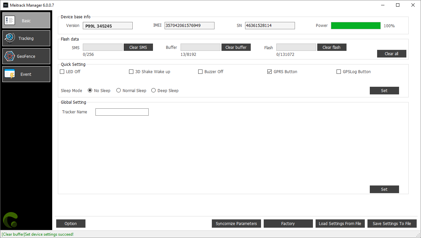Image resolution: width=421 pixels, height=238 pixels.
Task: Click the Tracker Name input field
Action: [122, 112]
